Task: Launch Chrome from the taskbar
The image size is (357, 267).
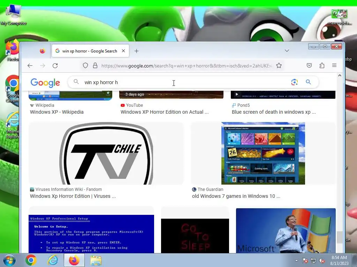Action: tap(31, 260)
